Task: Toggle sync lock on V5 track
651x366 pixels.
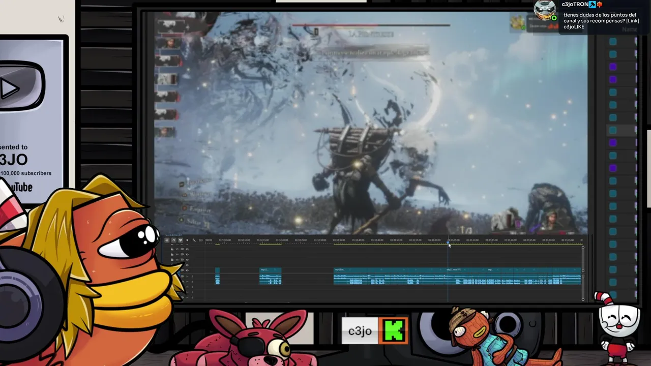Action: pos(182,249)
